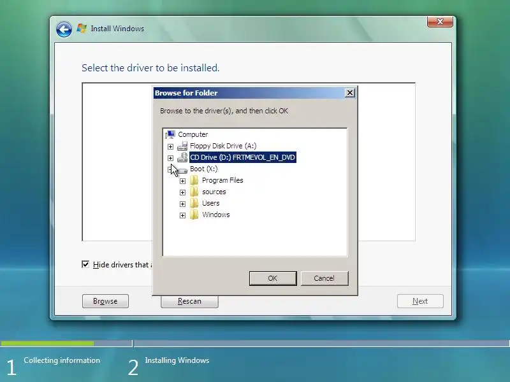Image resolution: width=510 pixels, height=382 pixels.
Task: Select CD Drive (D:) FRTMEVOL_EN_DVD
Action: point(243,157)
